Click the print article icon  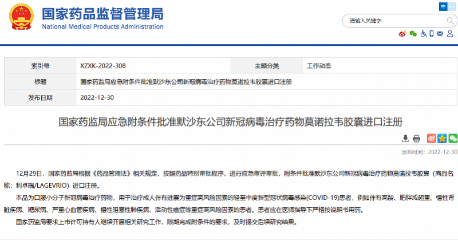pyautogui.click(x=417, y=138)
